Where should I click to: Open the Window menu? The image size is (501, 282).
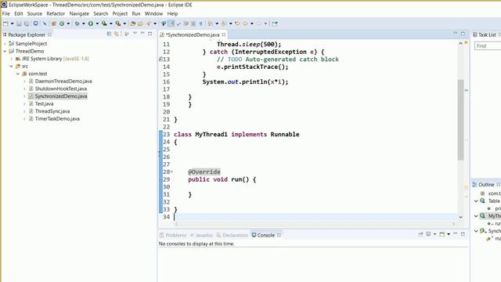click(153, 14)
